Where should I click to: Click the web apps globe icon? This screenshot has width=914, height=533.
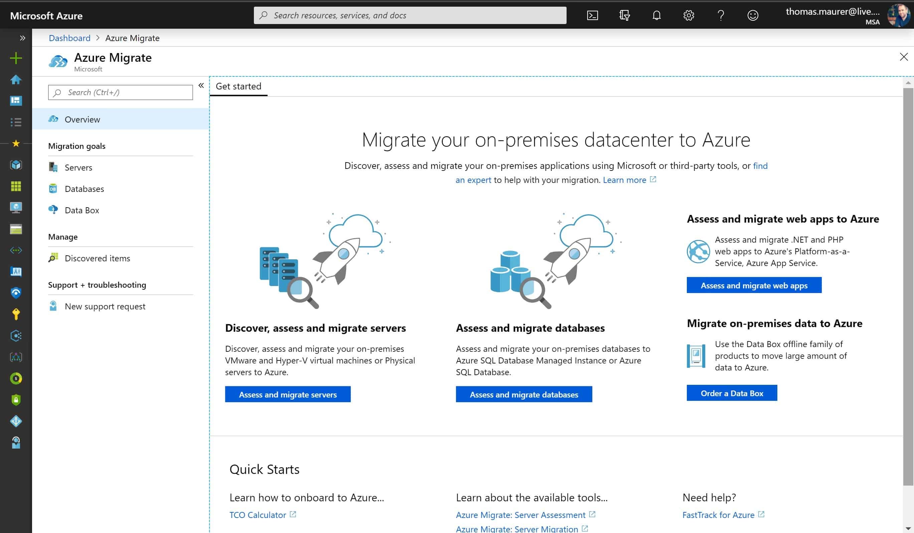point(698,251)
